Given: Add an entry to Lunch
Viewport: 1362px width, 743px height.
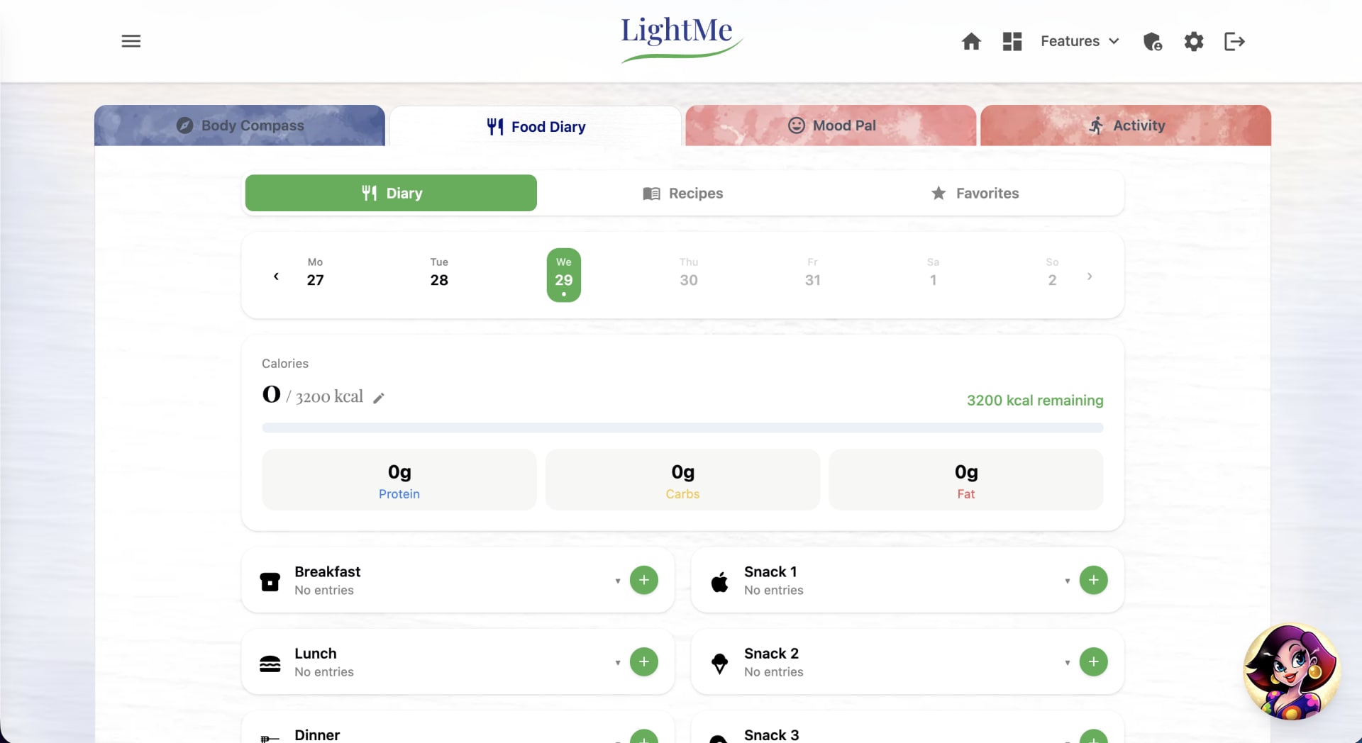Looking at the screenshot, I should (x=644, y=661).
